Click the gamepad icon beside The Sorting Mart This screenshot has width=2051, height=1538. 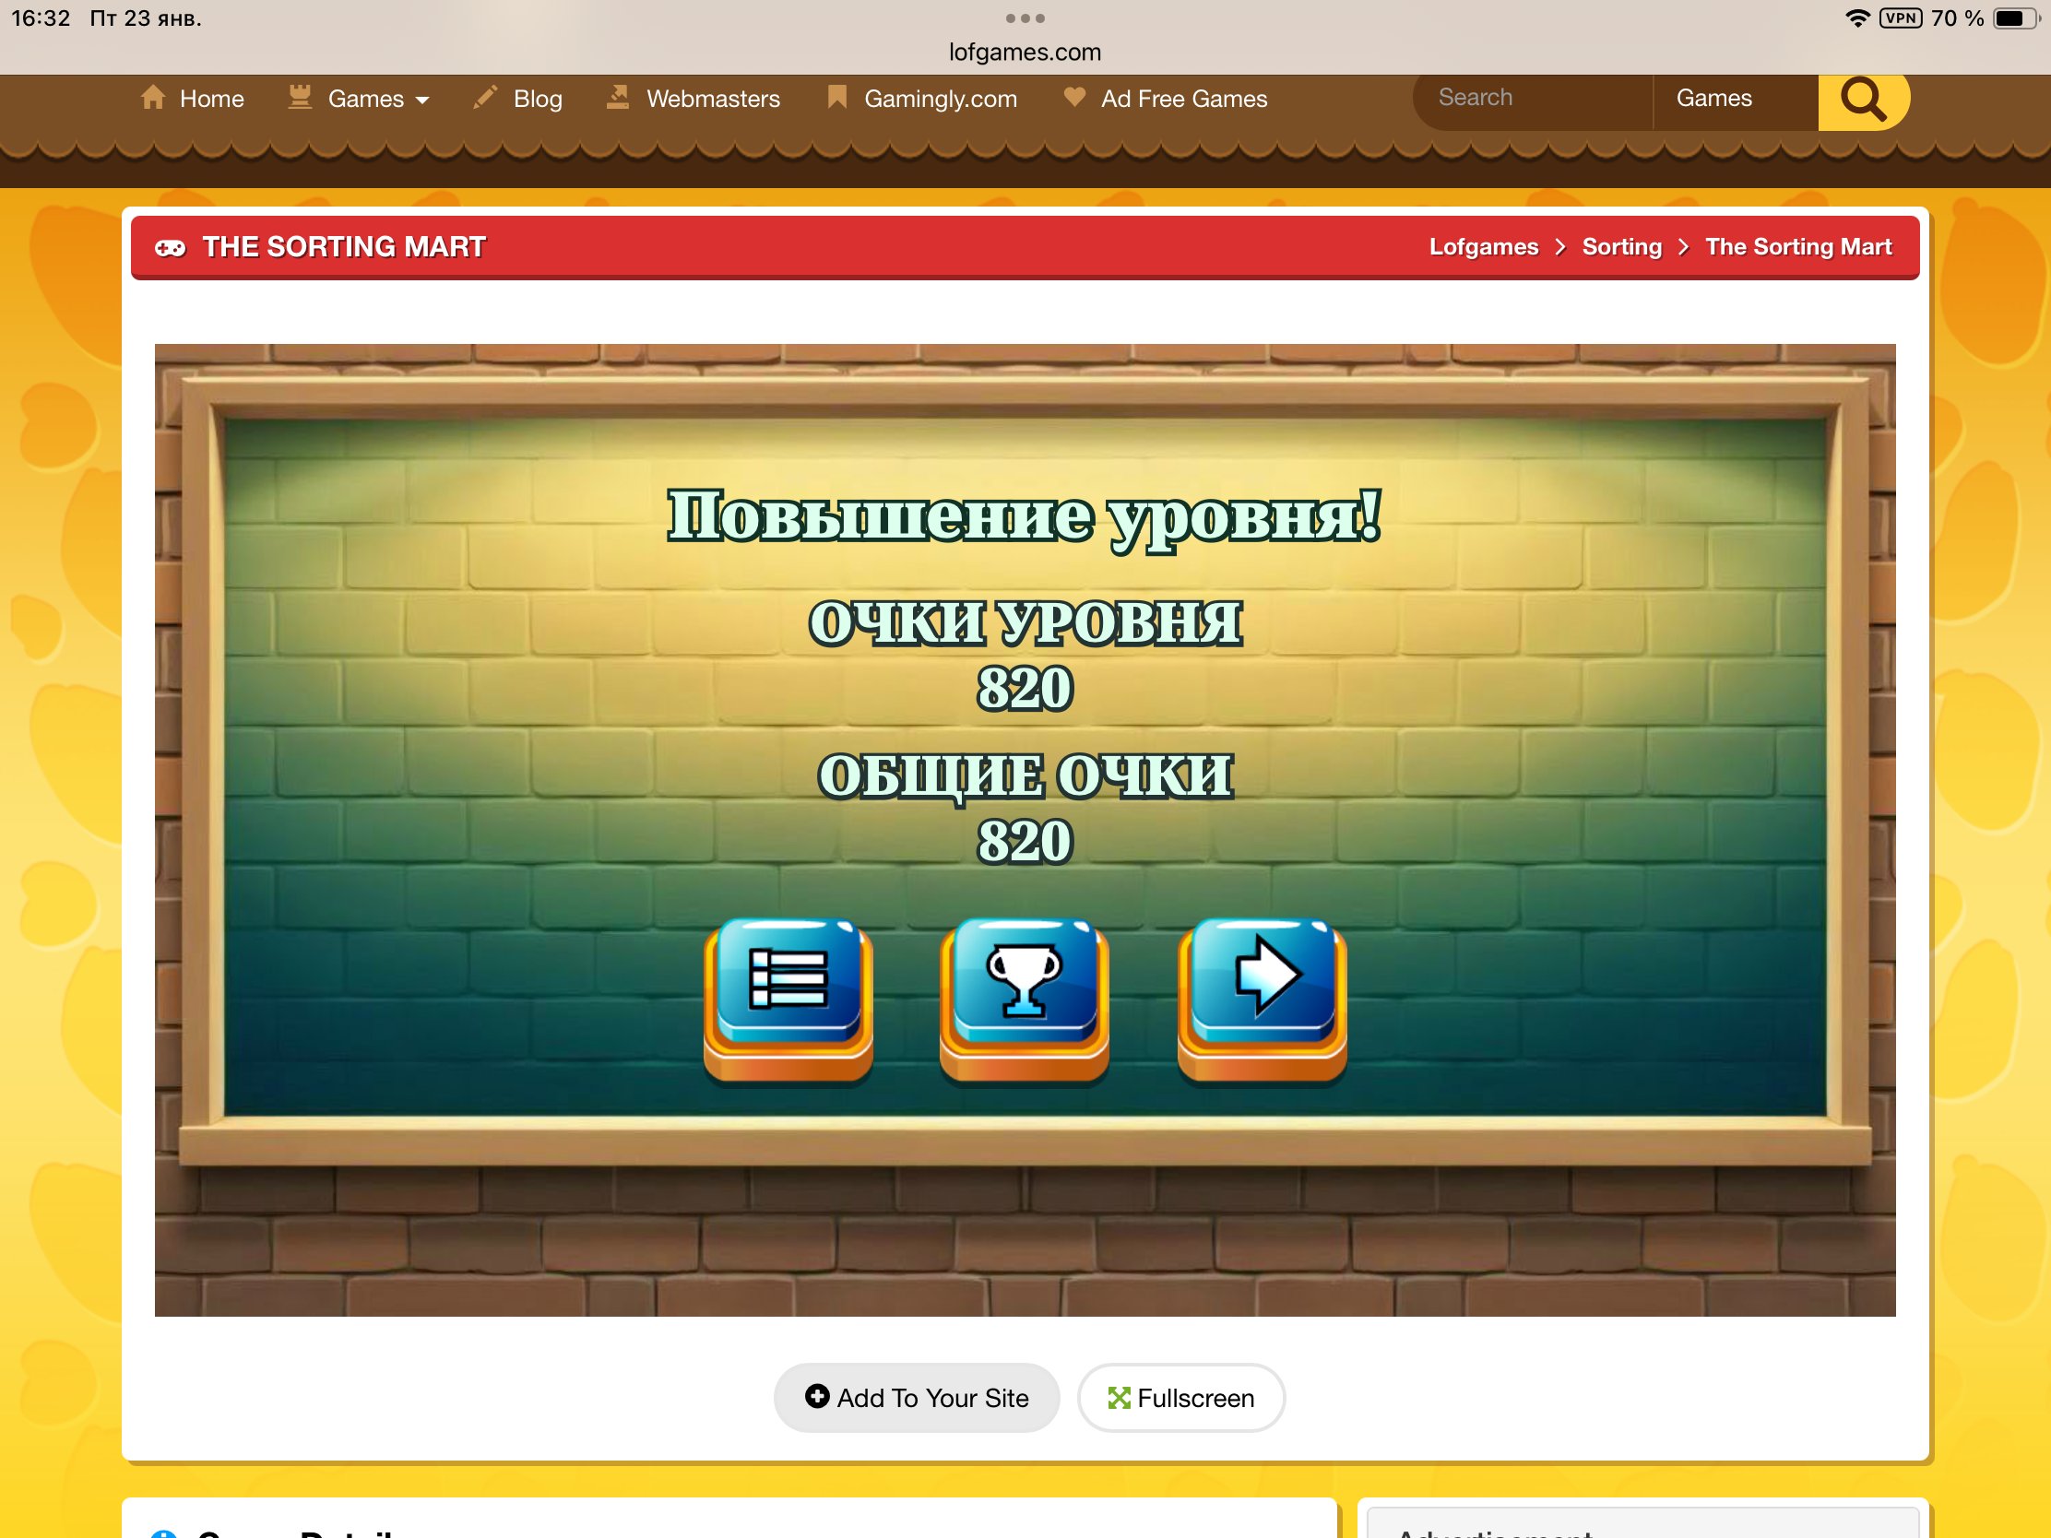tap(170, 247)
